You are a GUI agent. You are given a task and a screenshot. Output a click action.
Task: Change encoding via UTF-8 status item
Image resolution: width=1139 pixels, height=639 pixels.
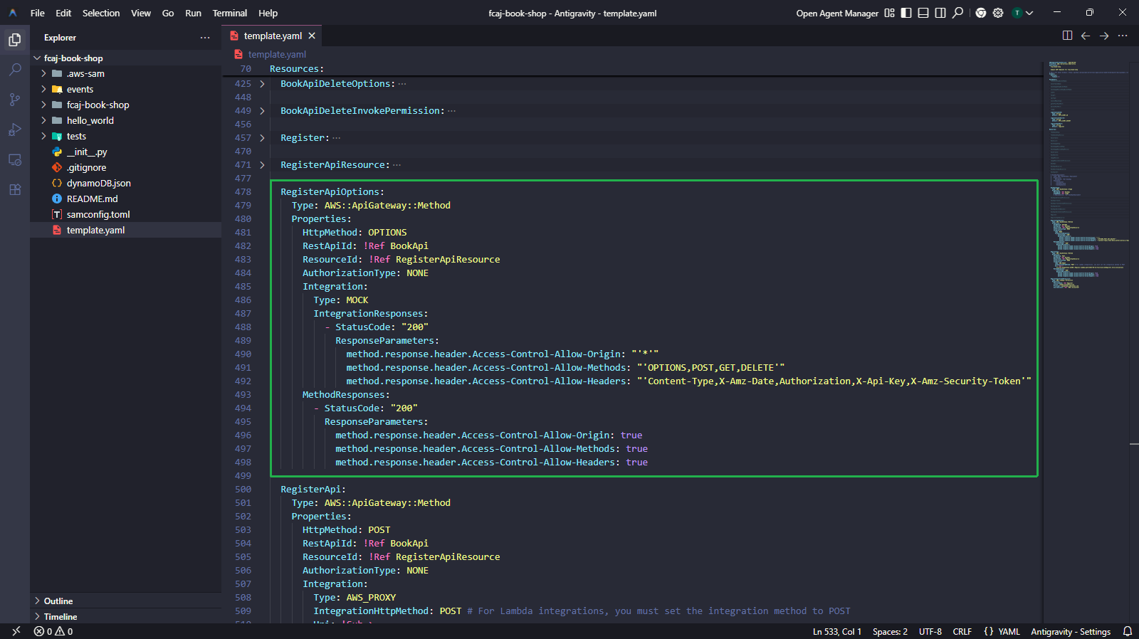point(930,631)
